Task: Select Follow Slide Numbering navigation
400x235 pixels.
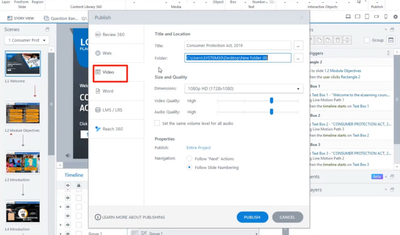Action: tap(189, 167)
